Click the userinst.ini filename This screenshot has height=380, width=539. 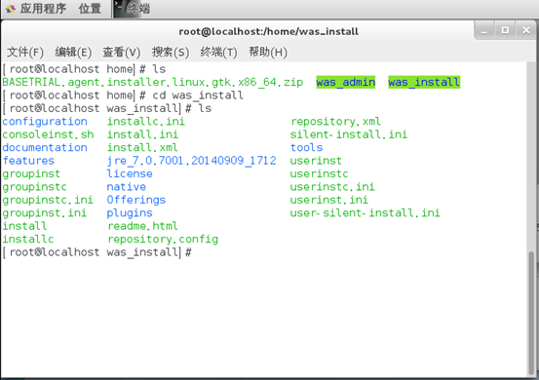pos(329,200)
